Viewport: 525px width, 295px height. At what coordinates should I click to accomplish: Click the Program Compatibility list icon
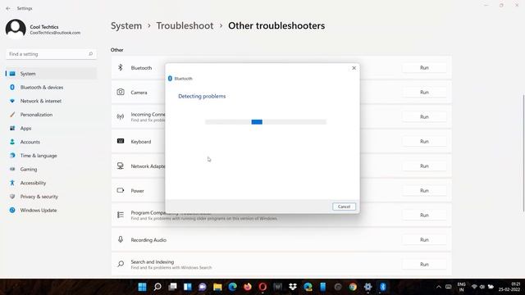point(121,215)
